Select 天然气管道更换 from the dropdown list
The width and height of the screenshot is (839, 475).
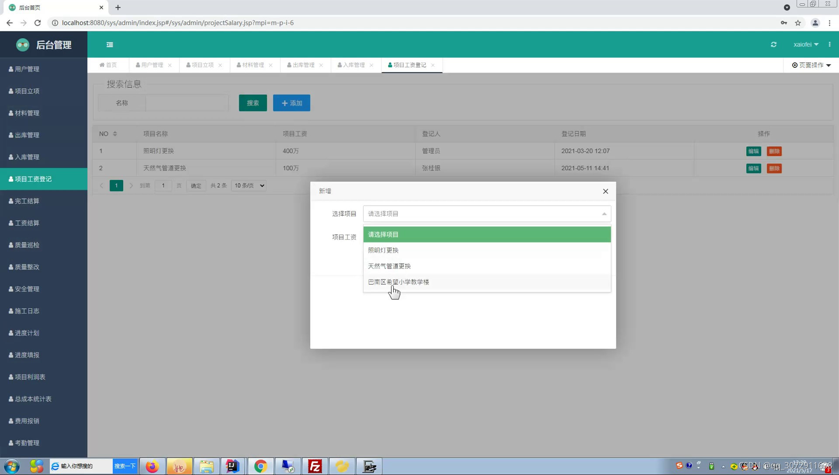pos(487,266)
